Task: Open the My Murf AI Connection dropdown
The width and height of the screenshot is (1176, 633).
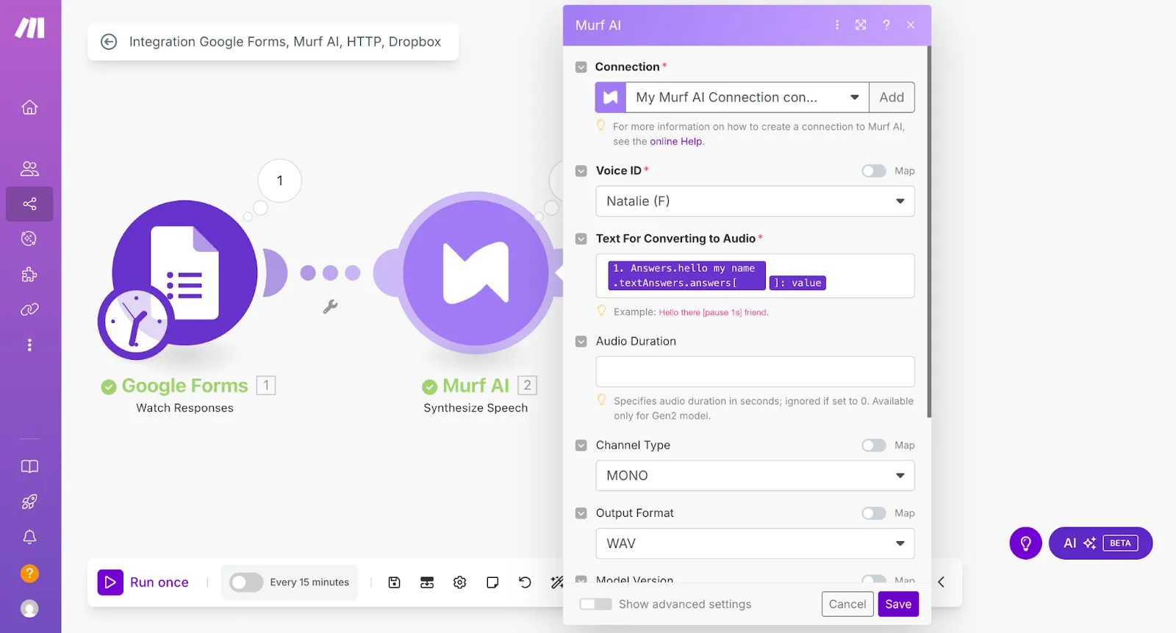Action: [747, 98]
